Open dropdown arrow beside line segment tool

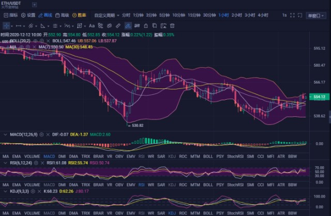tap(24, 26)
